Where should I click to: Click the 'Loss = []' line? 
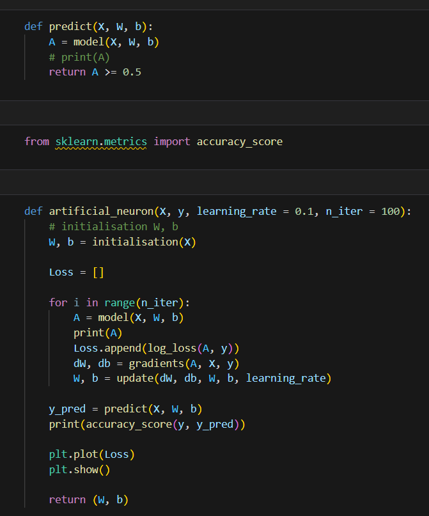click(76, 272)
